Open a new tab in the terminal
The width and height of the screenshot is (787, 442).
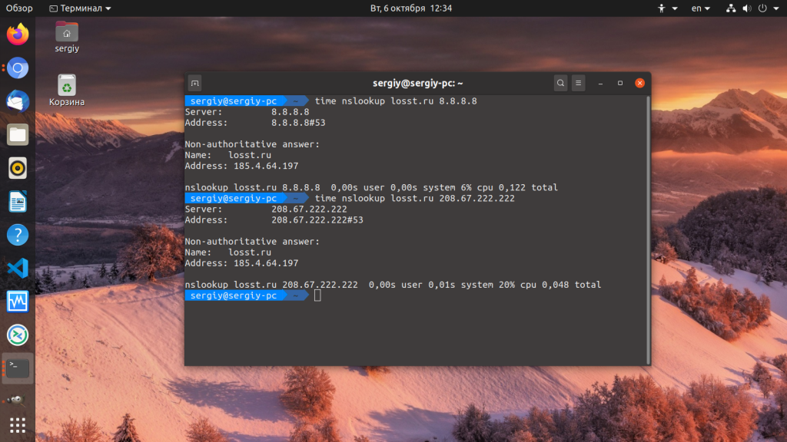(x=195, y=83)
